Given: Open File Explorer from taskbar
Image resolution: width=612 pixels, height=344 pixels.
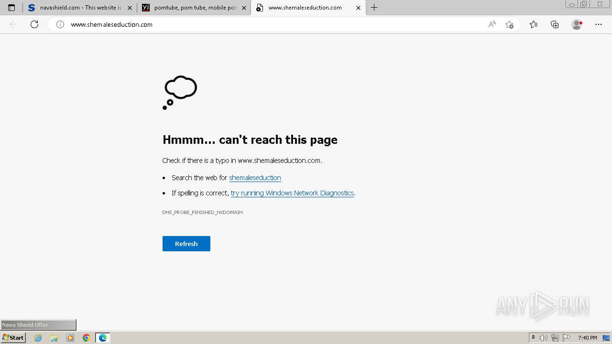Looking at the screenshot, I should point(54,338).
